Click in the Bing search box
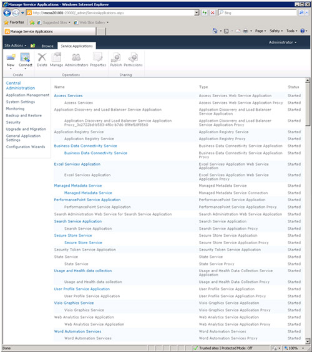The image size is (312, 352). 257,13
